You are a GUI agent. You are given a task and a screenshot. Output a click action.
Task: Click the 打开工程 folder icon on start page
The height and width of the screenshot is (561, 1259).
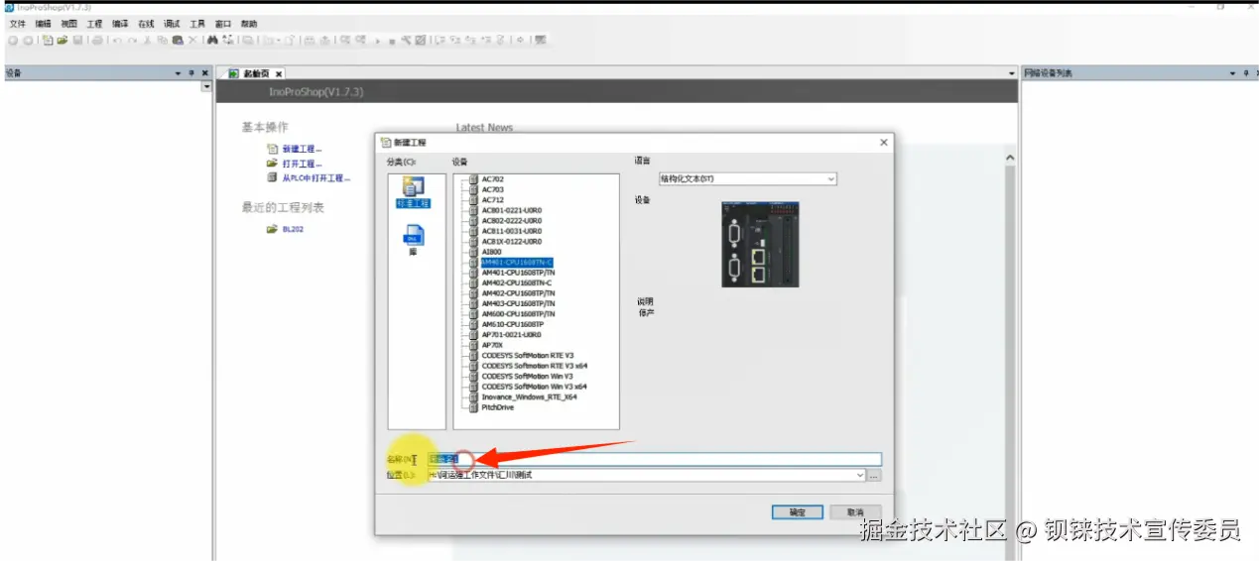273,164
